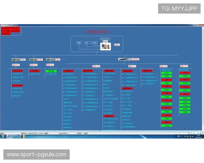Click the black 串口服务器 serial server device icon
Viewport: 204px width, 163px height.
124,59
